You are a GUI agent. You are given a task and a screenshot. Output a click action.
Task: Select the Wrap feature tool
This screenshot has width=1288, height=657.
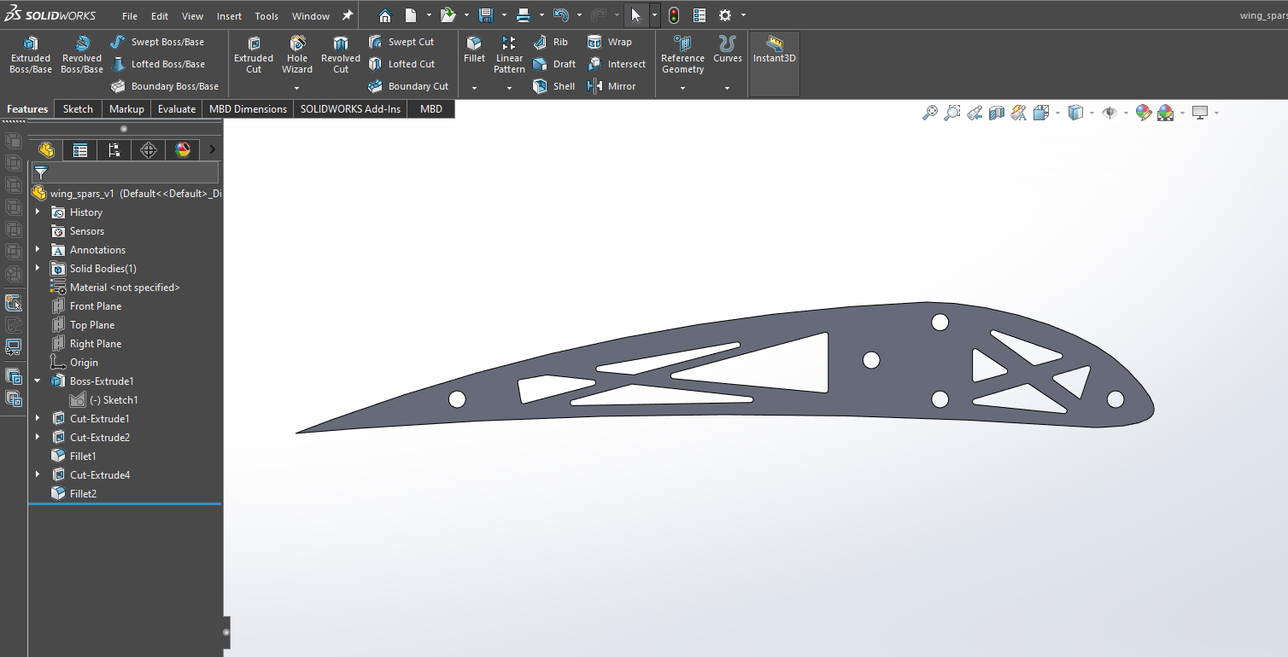pyautogui.click(x=610, y=42)
